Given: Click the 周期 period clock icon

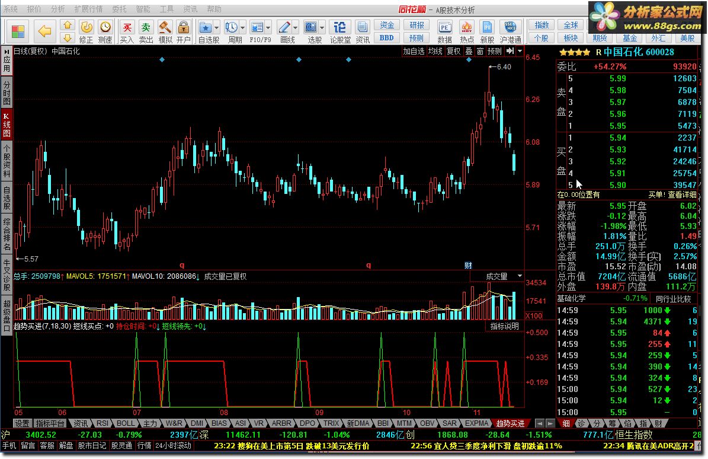Looking at the screenshot, I should pos(232,31).
